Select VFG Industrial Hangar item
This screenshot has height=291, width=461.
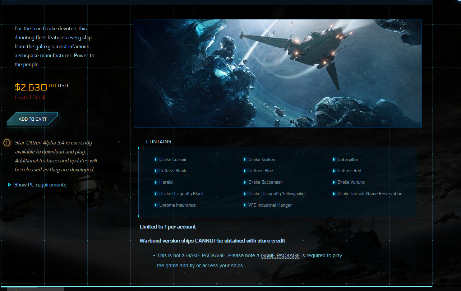click(270, 205)
